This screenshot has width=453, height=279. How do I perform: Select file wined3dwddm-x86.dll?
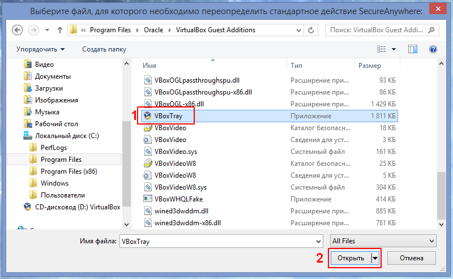point(187,222)
